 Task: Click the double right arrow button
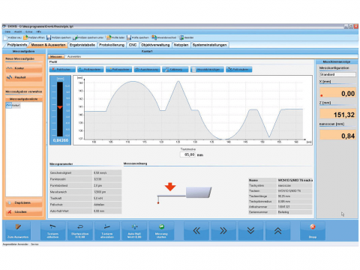(x=223, y=231)
